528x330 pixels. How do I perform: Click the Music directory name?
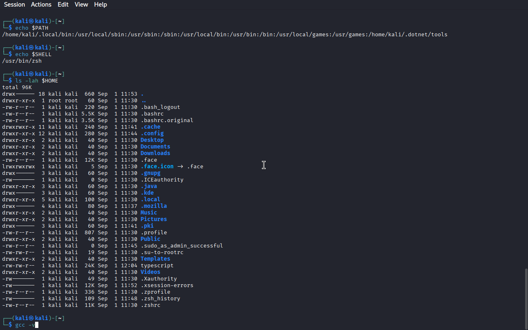coord(149,213)
